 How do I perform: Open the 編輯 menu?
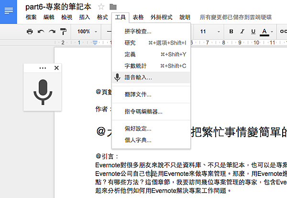tap(49, 17)
